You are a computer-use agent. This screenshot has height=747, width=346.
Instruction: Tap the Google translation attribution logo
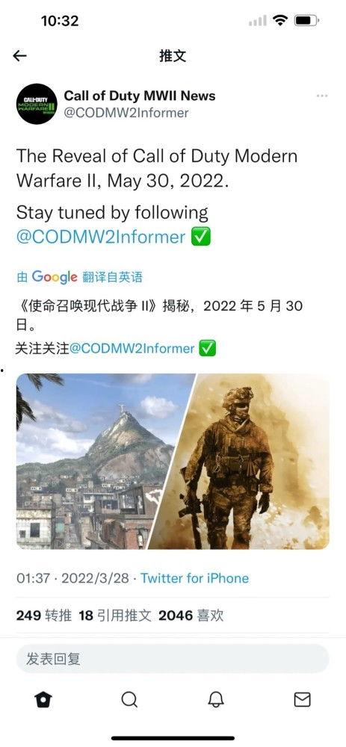click(x=55, y=277)
